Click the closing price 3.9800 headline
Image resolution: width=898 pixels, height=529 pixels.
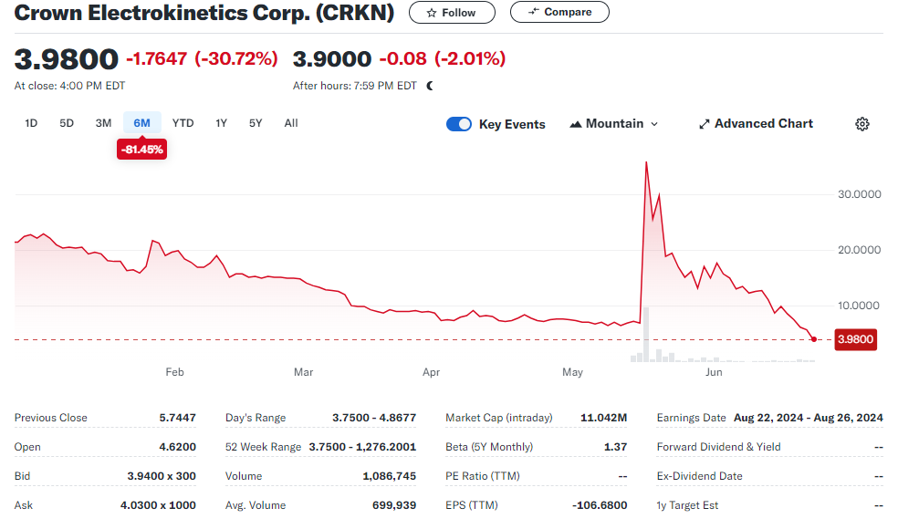pos(67,59)
